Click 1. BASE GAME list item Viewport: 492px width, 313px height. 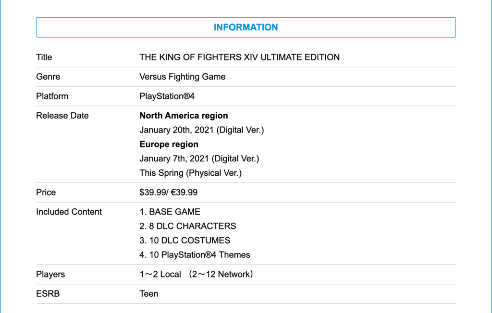170,212
